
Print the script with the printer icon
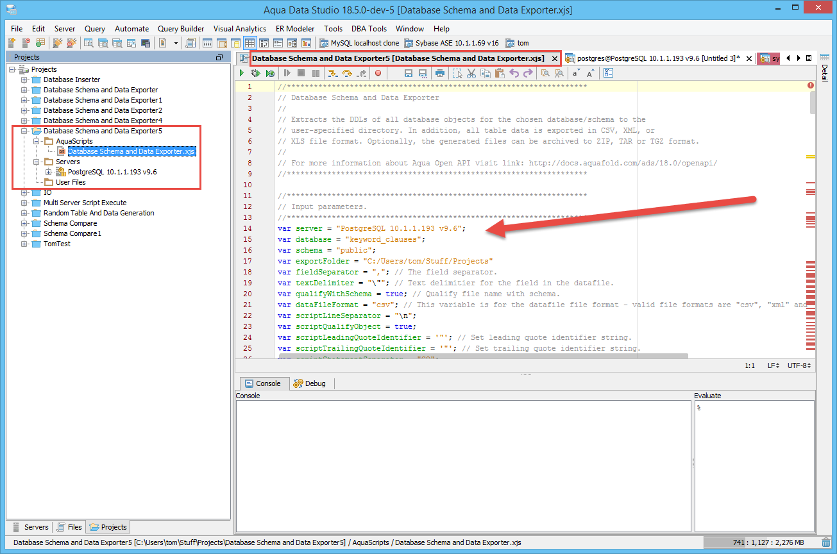(440, 73)
